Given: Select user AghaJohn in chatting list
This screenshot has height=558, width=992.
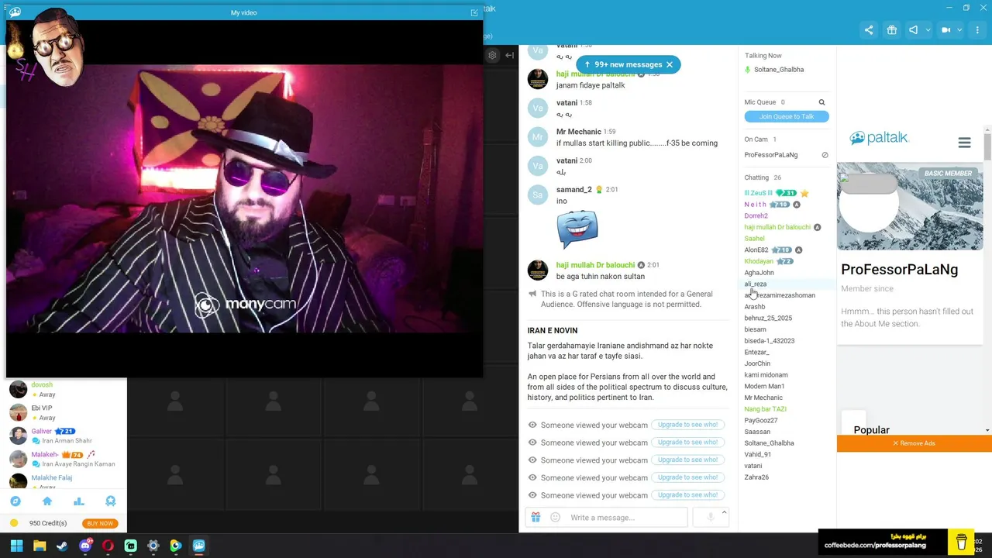Looking at the screenshot, I should (x=759, y=273).
